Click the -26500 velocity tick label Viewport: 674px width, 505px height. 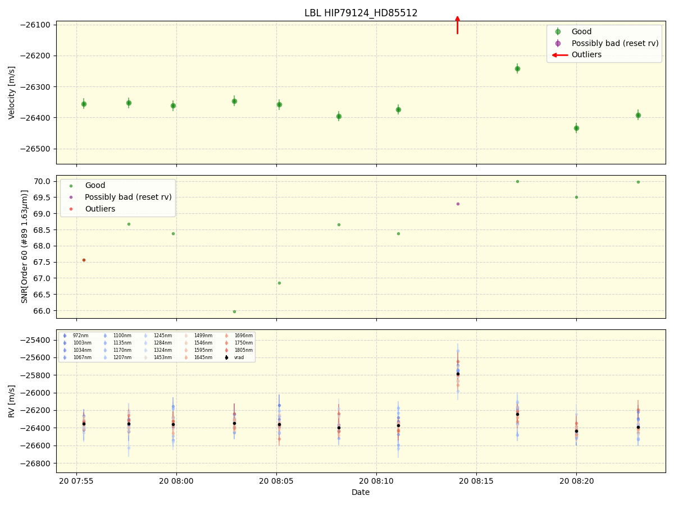pyautogui.click(x=36, y=149)
